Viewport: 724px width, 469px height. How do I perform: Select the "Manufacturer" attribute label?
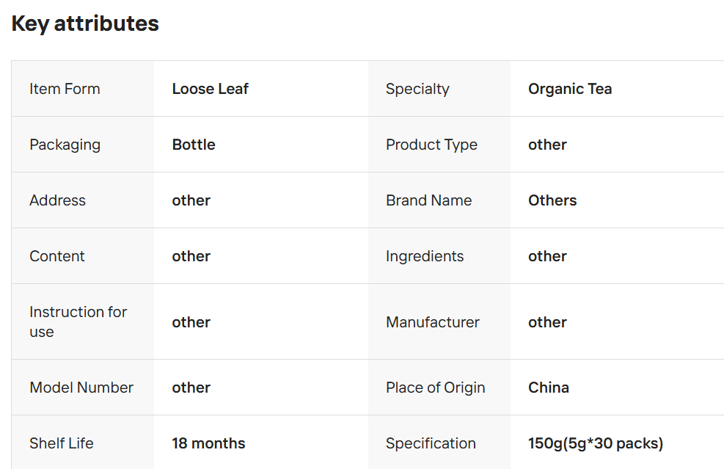(433, 322)
